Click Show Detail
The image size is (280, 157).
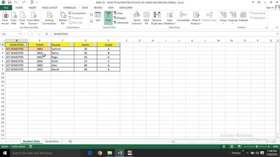[x=258, y=13]
